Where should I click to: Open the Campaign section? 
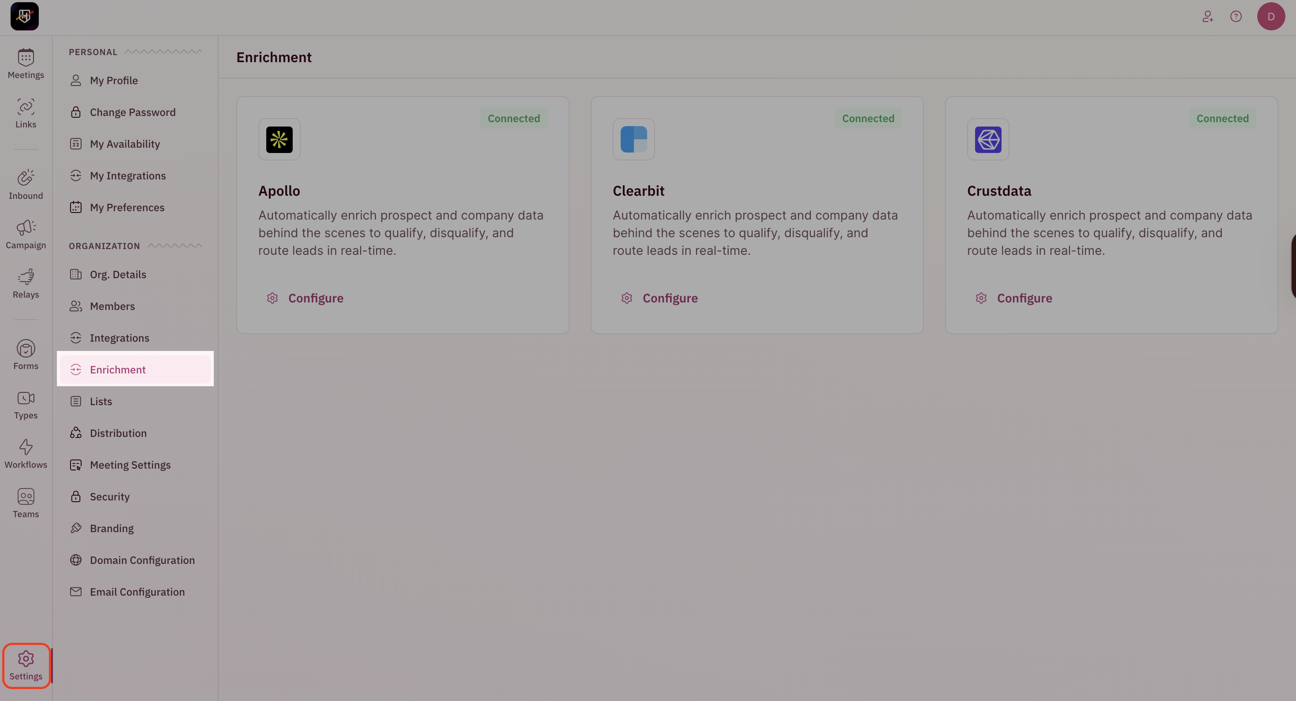pos(26,234)
